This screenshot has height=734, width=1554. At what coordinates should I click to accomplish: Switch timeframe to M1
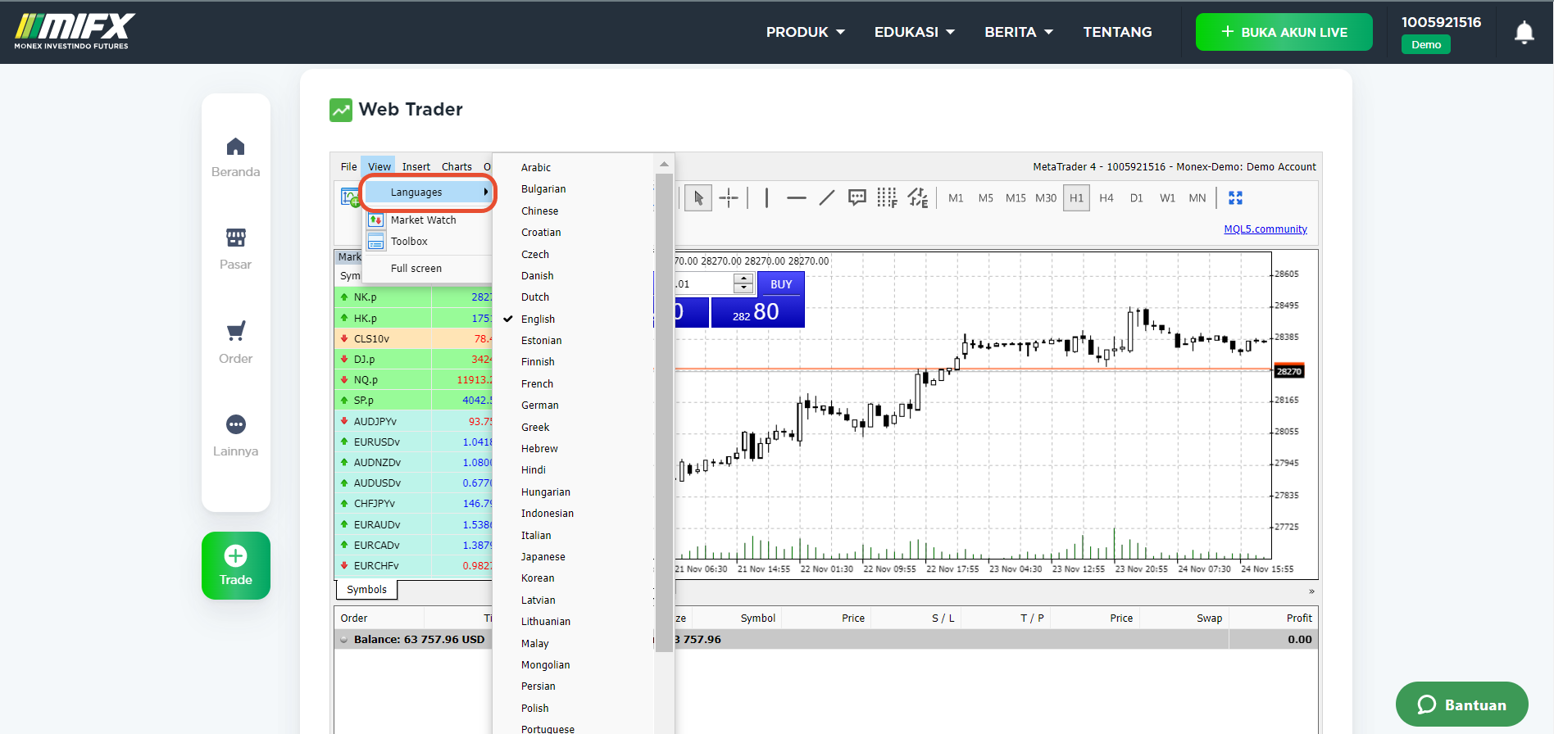coord(956,198)
